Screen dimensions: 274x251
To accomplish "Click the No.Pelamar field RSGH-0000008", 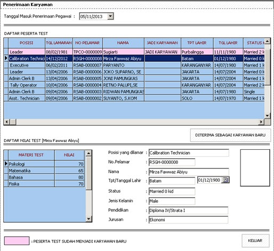I will coord(172,162).
